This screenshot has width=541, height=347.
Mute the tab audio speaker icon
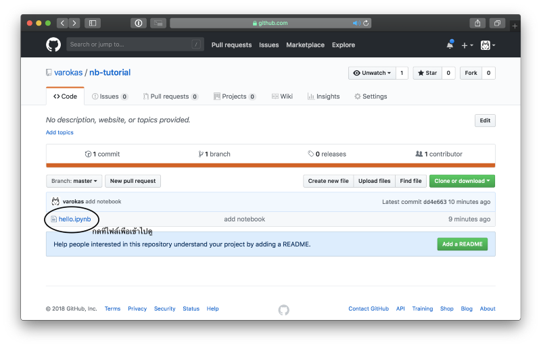[356, 23]
